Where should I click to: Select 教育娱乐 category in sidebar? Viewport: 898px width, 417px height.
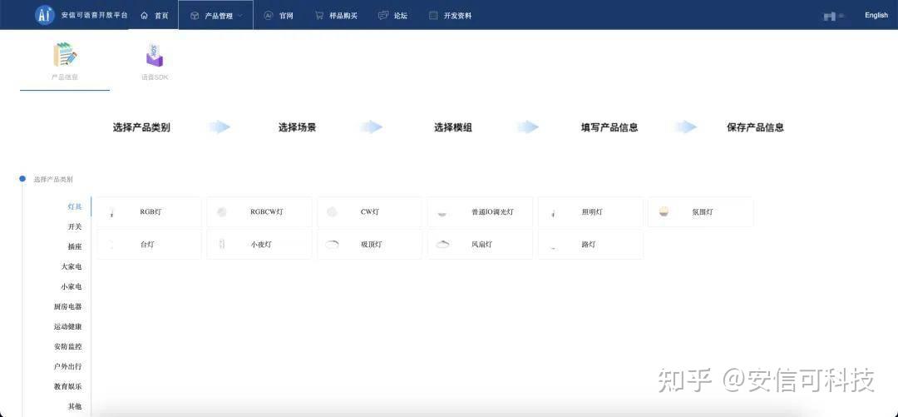pos(67,386)
